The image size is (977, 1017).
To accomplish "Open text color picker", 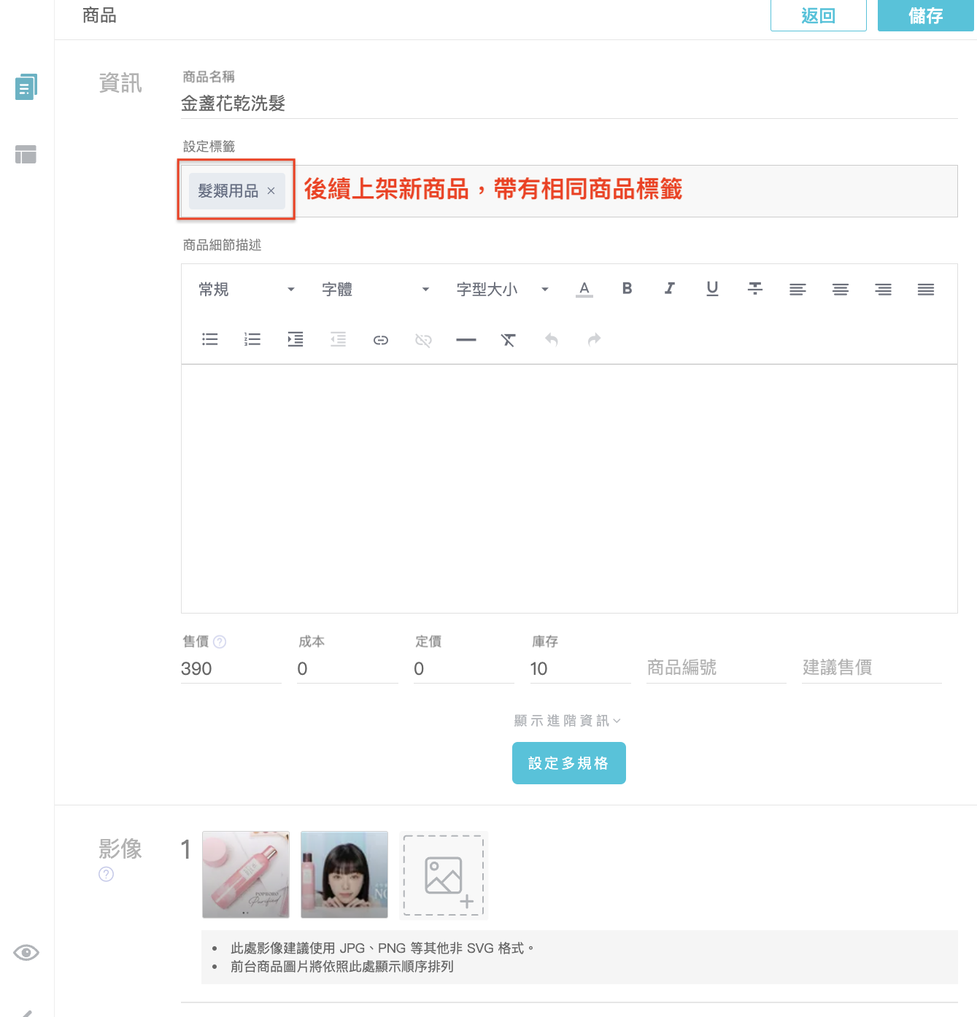I will [584, 289].
